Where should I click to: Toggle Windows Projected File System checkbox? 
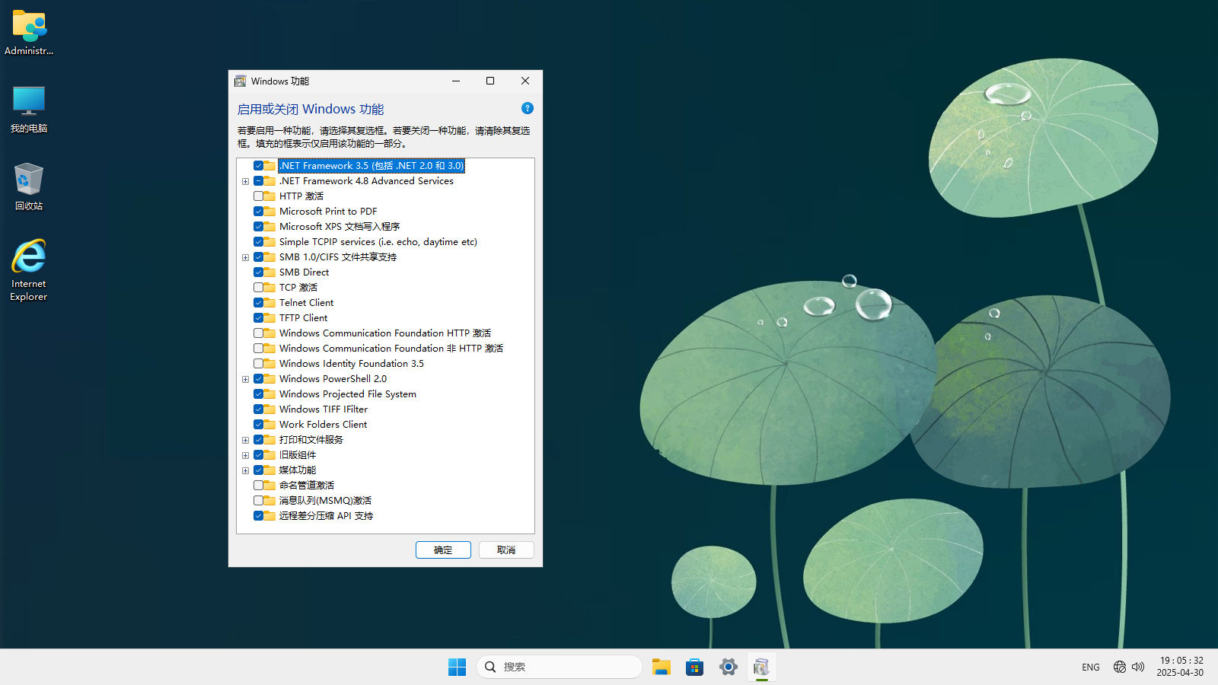[258, 393]
